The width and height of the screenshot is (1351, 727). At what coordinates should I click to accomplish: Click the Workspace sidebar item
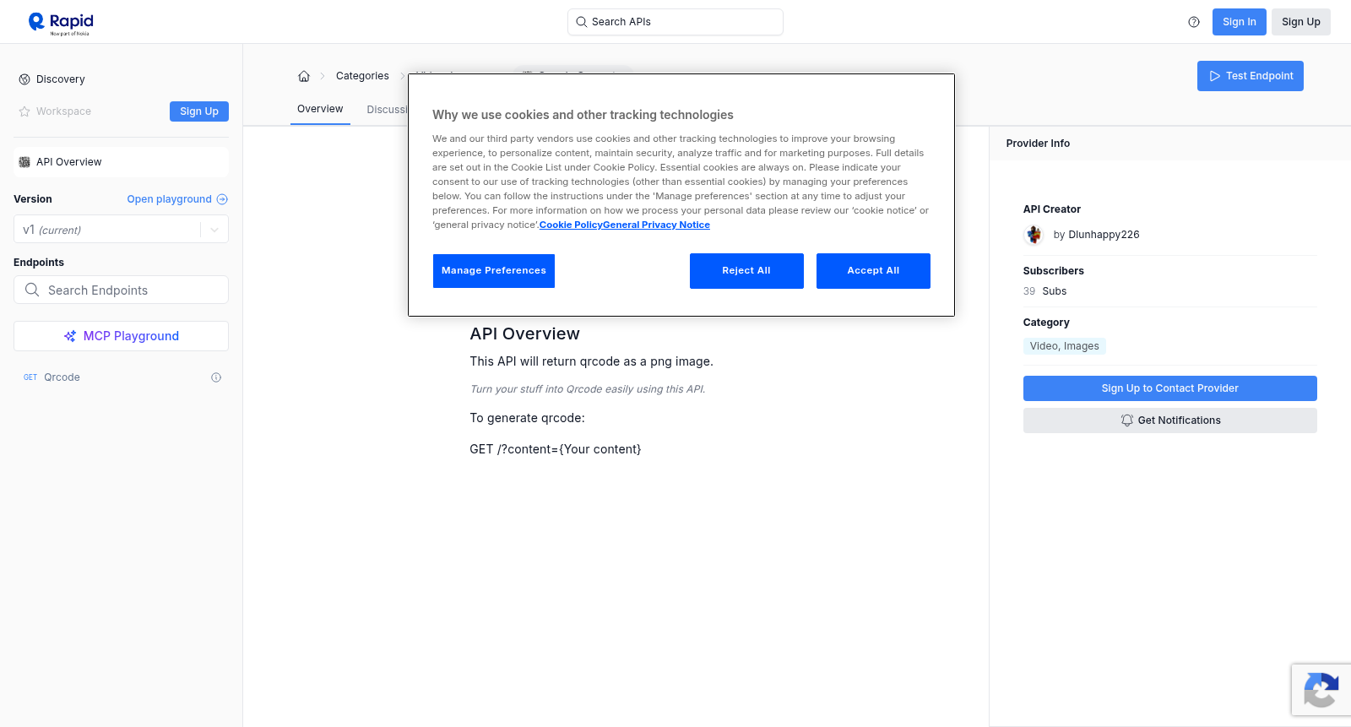[x=63, y=111]
